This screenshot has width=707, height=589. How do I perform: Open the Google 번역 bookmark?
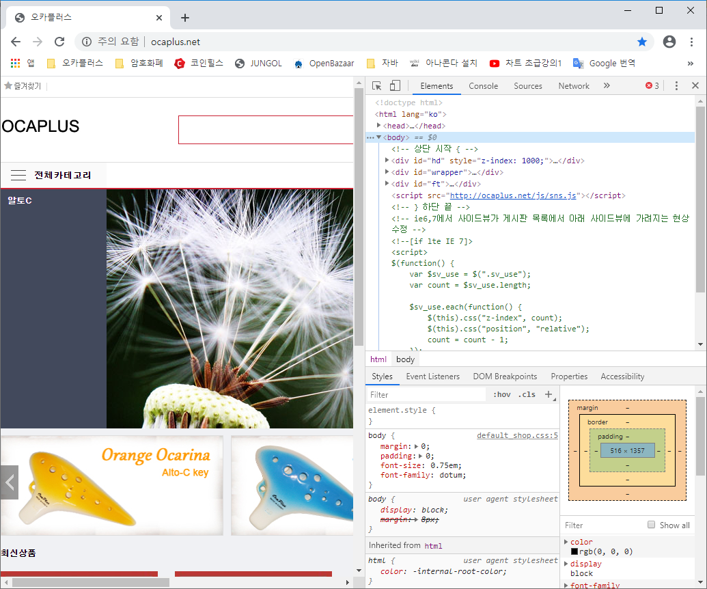coord(605,63)
